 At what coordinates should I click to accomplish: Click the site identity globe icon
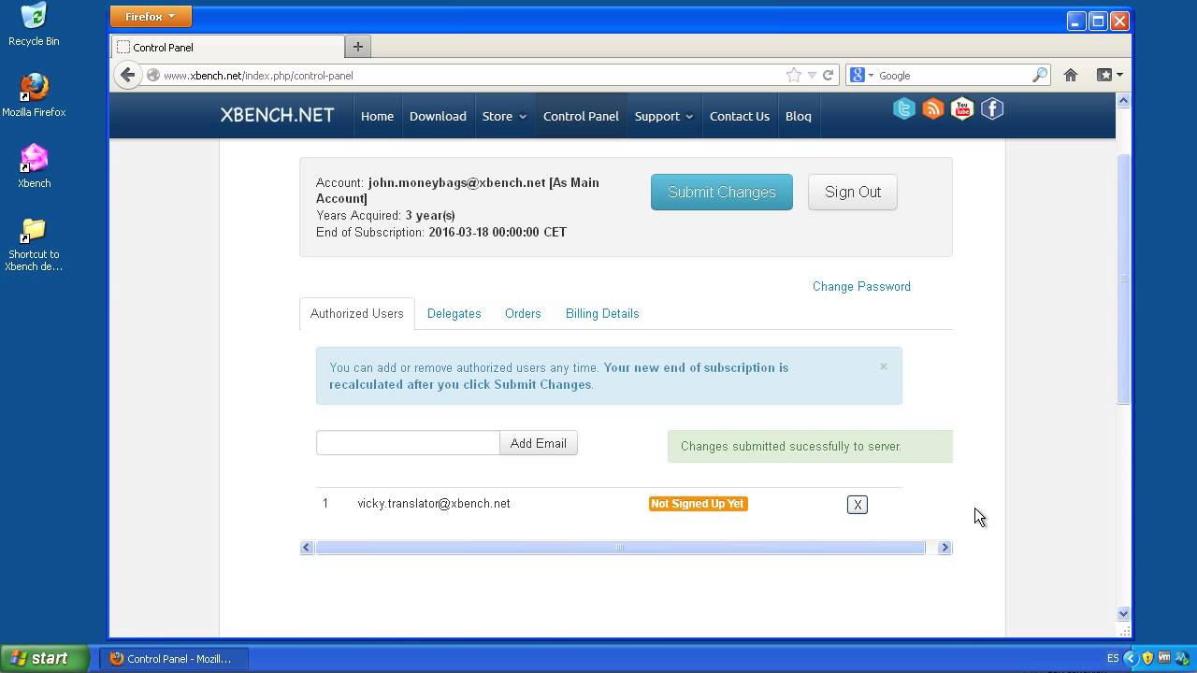153,75
